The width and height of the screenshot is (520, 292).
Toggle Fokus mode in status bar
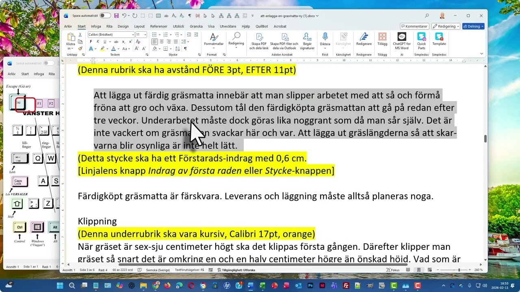click(x=393, y=270)
